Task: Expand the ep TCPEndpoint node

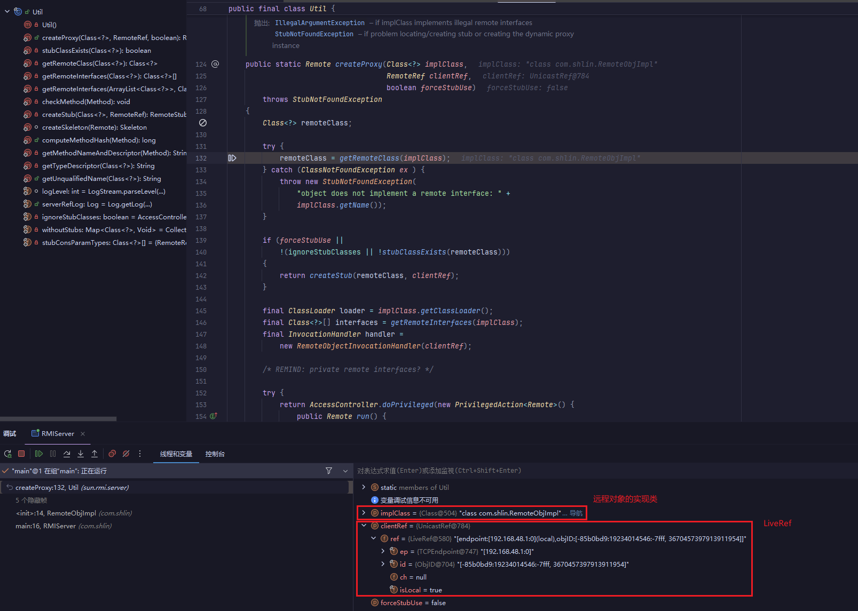Action: tap(383, 551)
